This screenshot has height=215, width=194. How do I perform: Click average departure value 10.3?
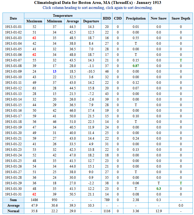pyautogui.click(x=91, y=206)
